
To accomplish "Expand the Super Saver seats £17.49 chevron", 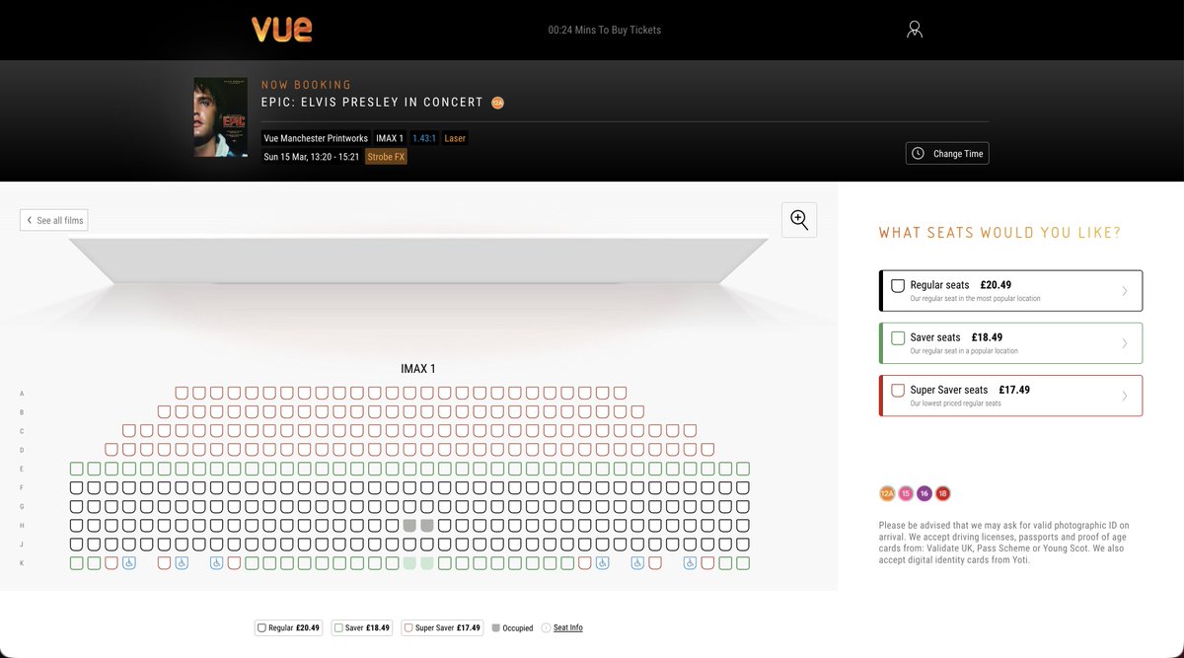I will pyautogui.click(x=1125, y=396).
